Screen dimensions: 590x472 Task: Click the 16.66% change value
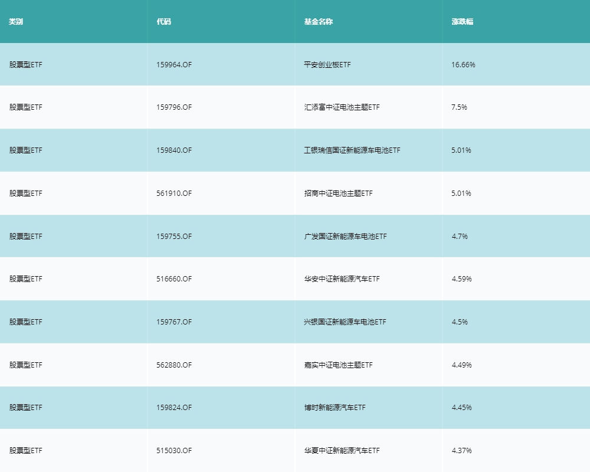pos(463,65)
